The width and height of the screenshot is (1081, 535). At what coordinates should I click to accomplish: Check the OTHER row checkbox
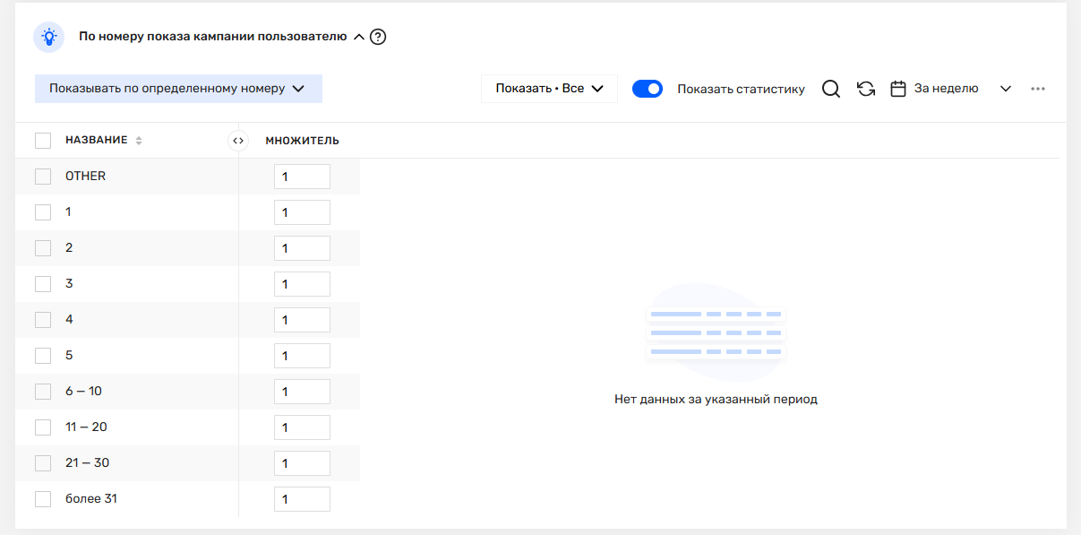pos(43,177)
